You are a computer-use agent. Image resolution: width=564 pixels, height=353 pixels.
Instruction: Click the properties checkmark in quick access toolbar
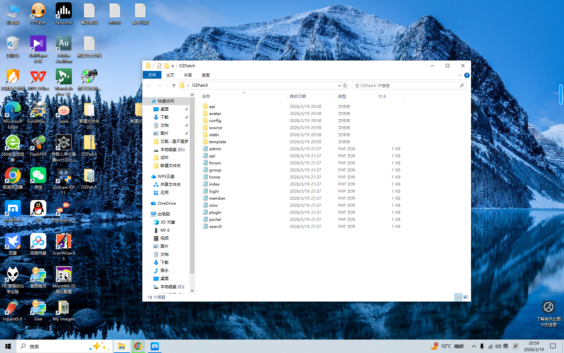coord(159,66)
